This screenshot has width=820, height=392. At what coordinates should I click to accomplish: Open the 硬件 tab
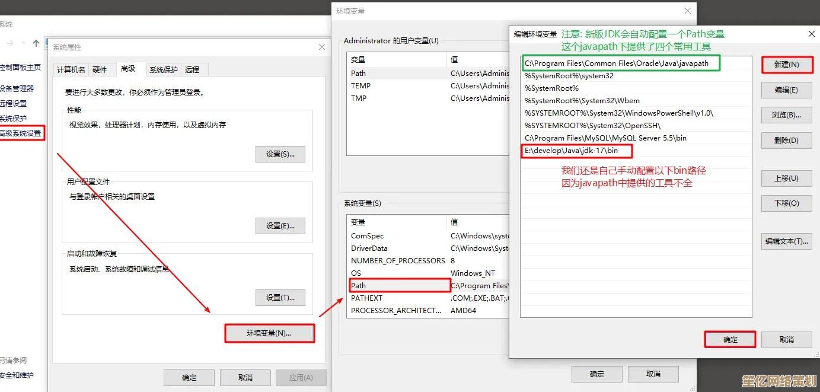click(100, 69)
